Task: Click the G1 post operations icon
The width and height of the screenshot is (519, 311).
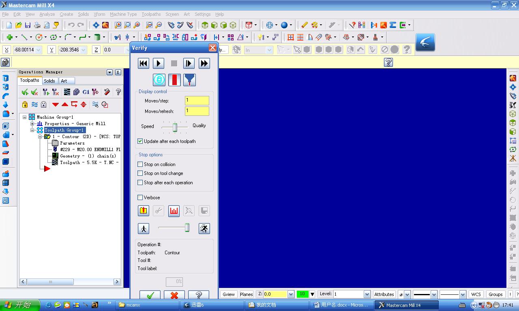Action: tap(86, 92)
